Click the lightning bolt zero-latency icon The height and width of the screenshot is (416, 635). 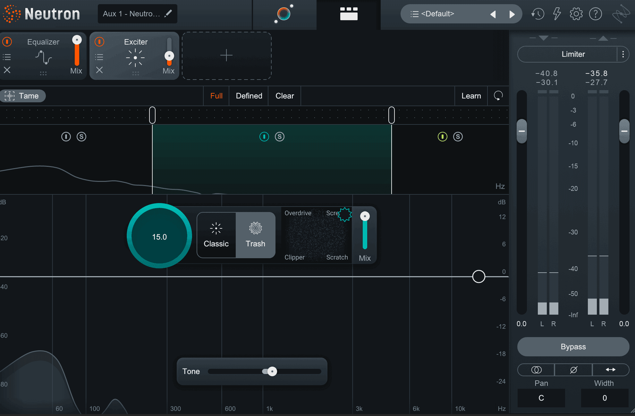point(557,14)
